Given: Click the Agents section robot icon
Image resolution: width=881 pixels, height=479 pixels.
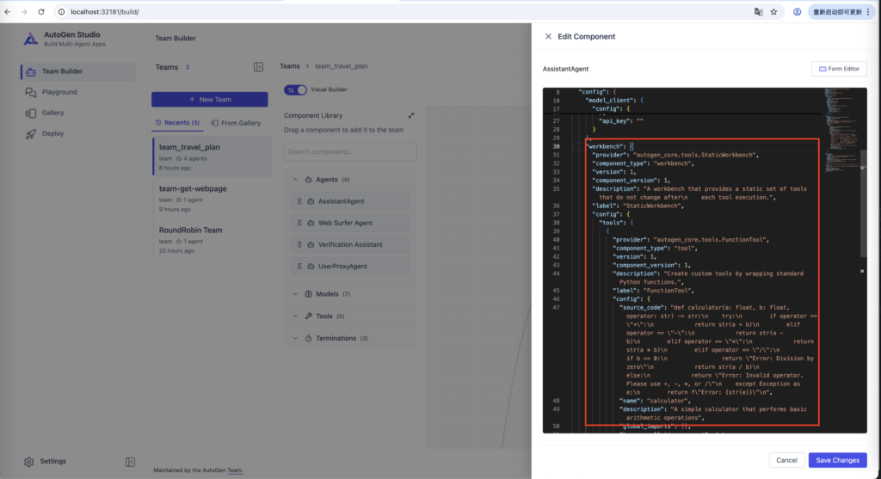Looking at the screenshot, I should coord(309,180).
